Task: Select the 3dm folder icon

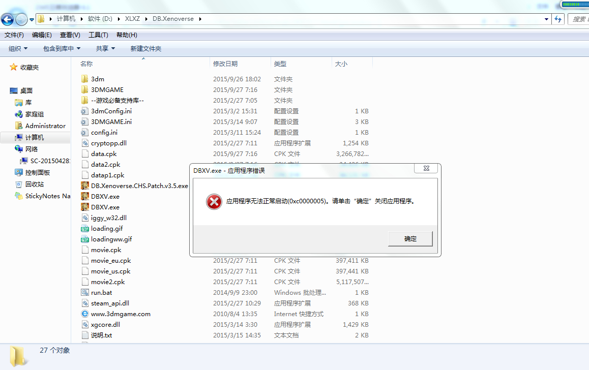Action: pyautogui.click(x=85, y=79)
